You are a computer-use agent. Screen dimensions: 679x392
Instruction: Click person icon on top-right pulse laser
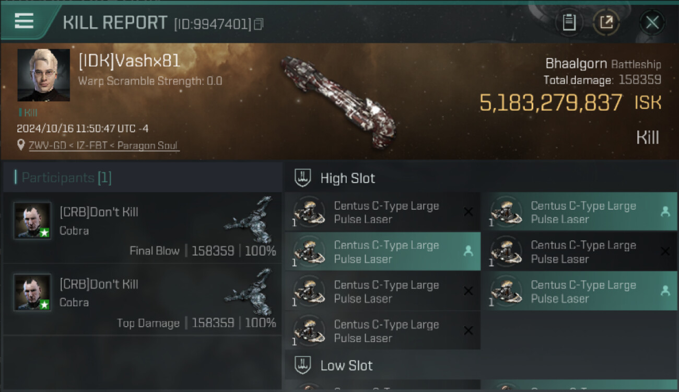pos(665,212)
